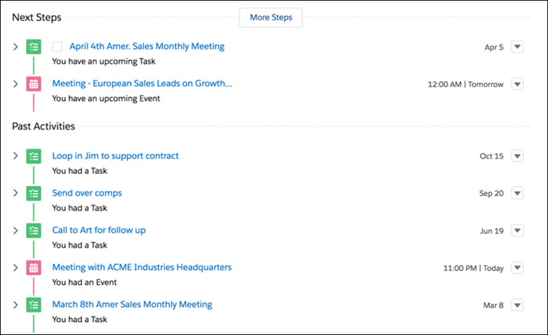
Task: Click the event icon for European Sales Leads meeting
Action: (33, 84)
